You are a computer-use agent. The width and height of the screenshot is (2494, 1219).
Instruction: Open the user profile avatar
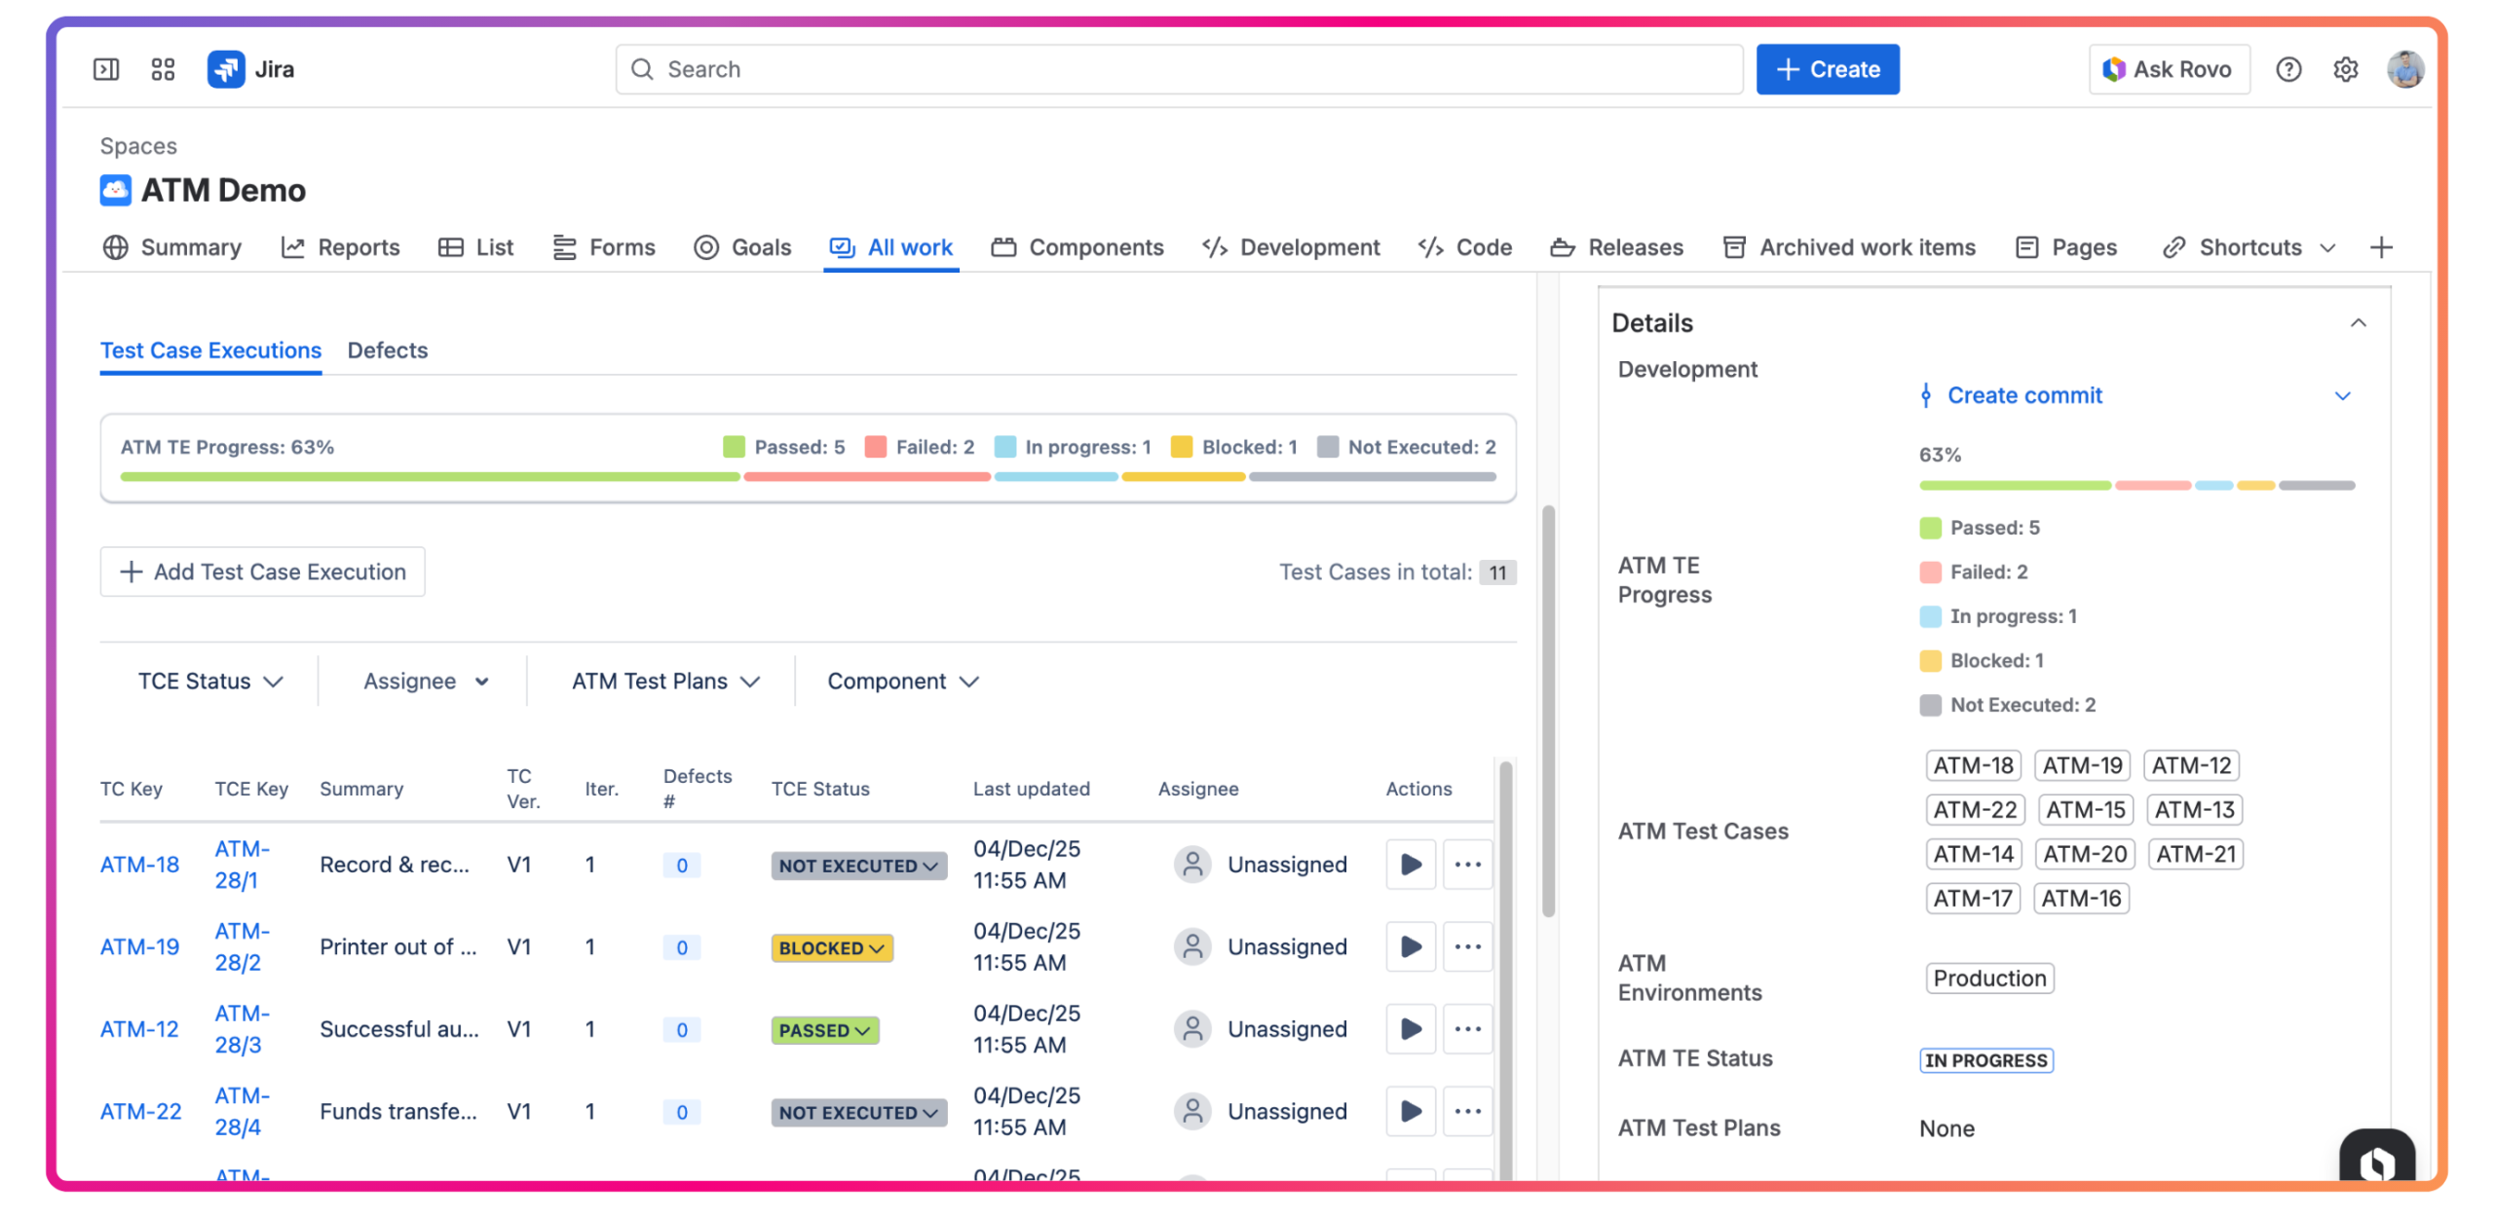pyautogui.click(x=2404, y=69)
